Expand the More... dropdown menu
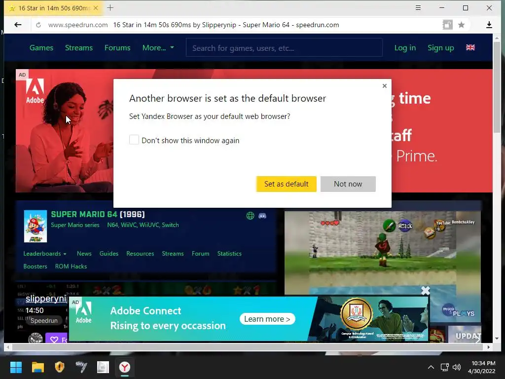 click(158, 48)
